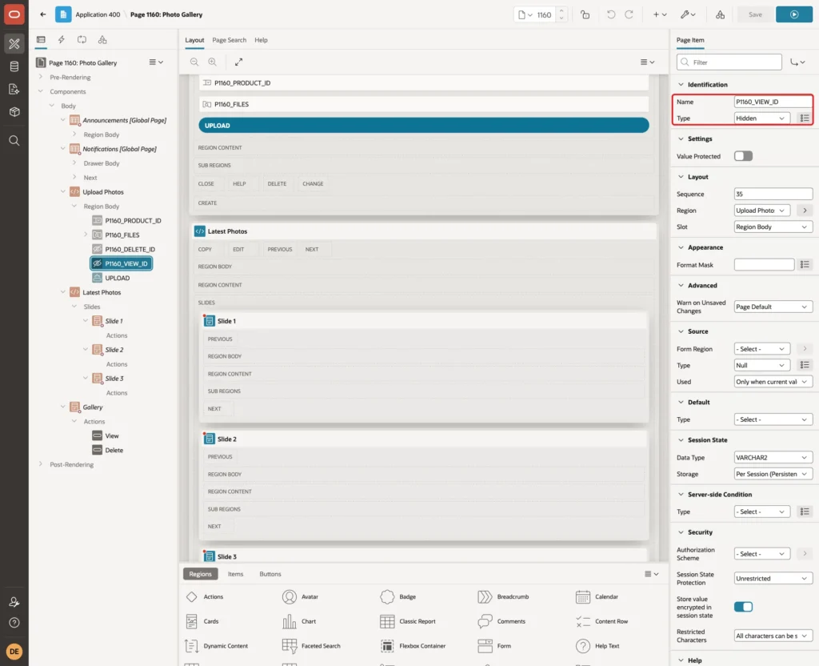Click the Sequence input field

[773, 194]
